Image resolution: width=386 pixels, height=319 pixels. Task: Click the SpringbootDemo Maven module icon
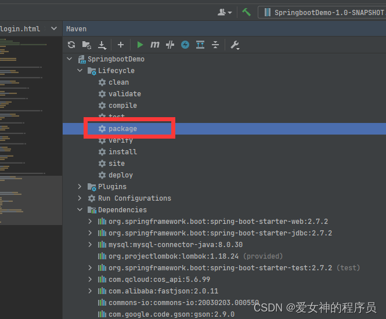pos(82,59)
